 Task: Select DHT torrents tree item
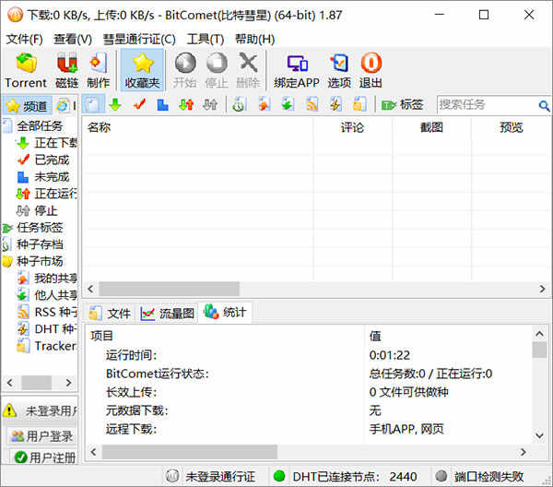click(x=47, y=329)
